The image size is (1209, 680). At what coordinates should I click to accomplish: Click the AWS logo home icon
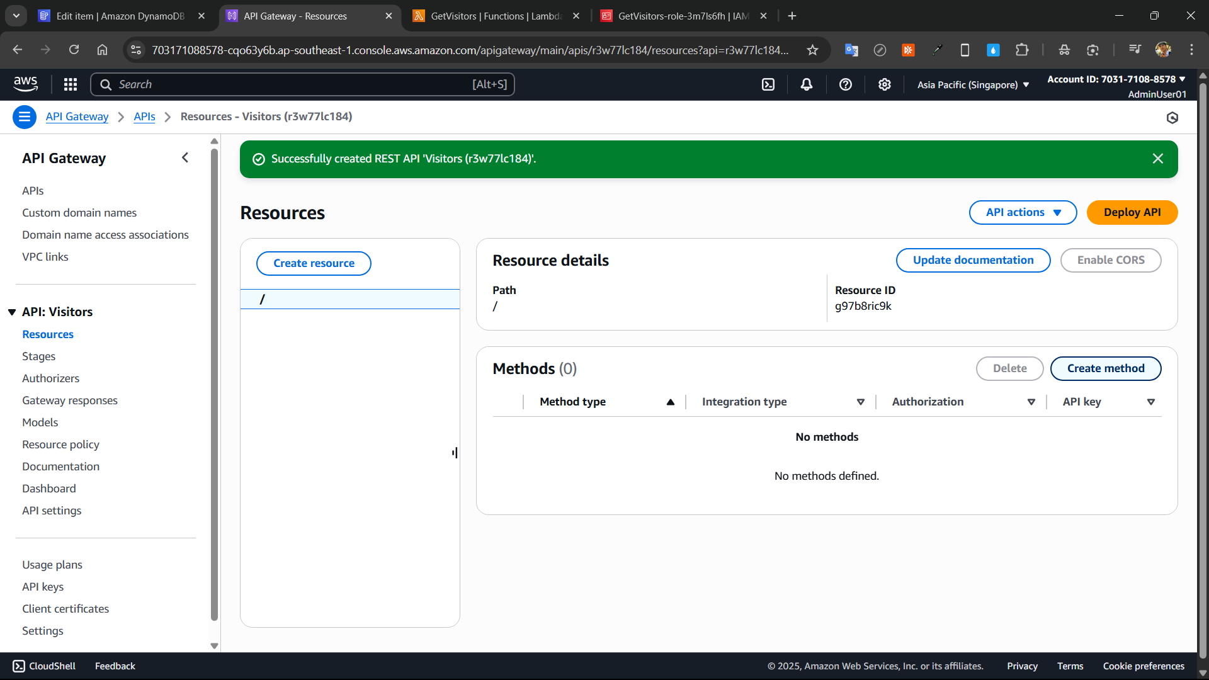click(26, 84)
